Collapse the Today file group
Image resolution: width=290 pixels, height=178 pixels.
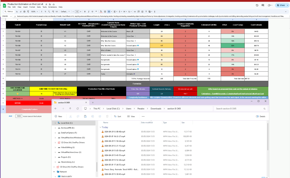(100, 127)
